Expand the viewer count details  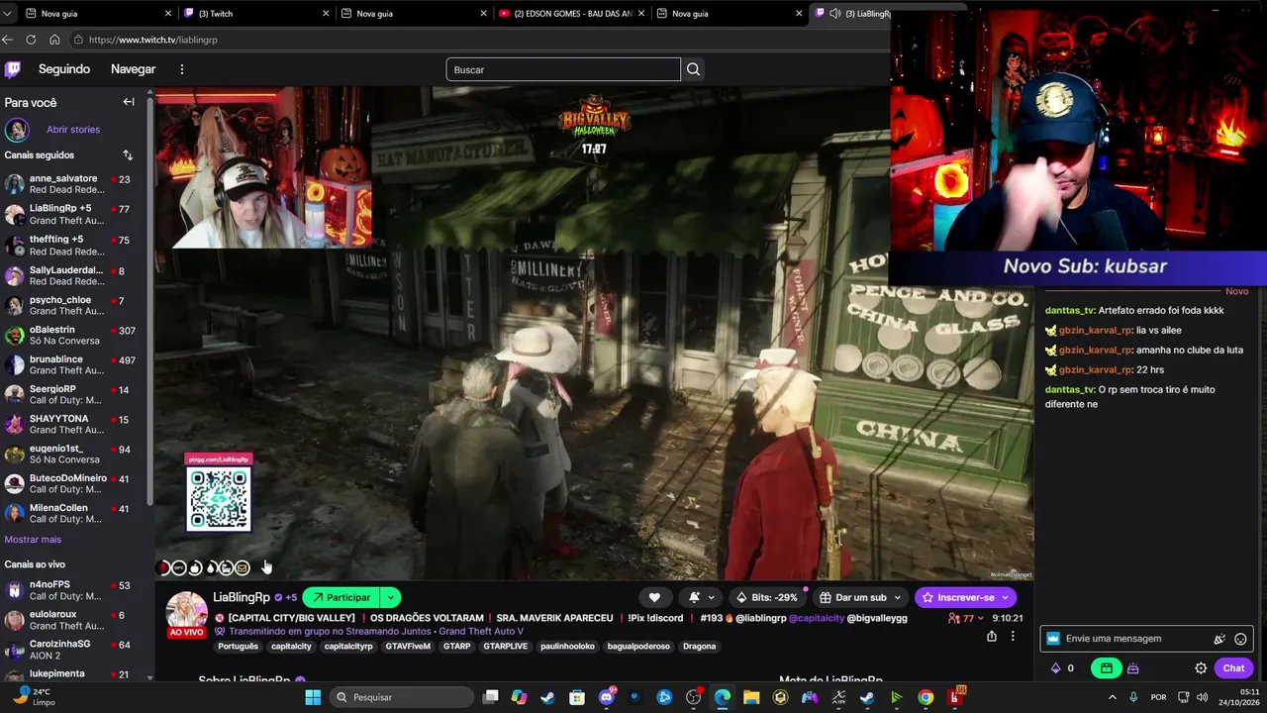[966, 618]
